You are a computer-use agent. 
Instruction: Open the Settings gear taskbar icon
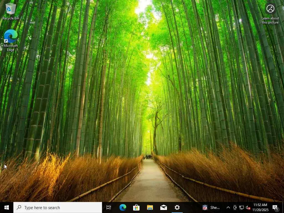coord(177,207)
